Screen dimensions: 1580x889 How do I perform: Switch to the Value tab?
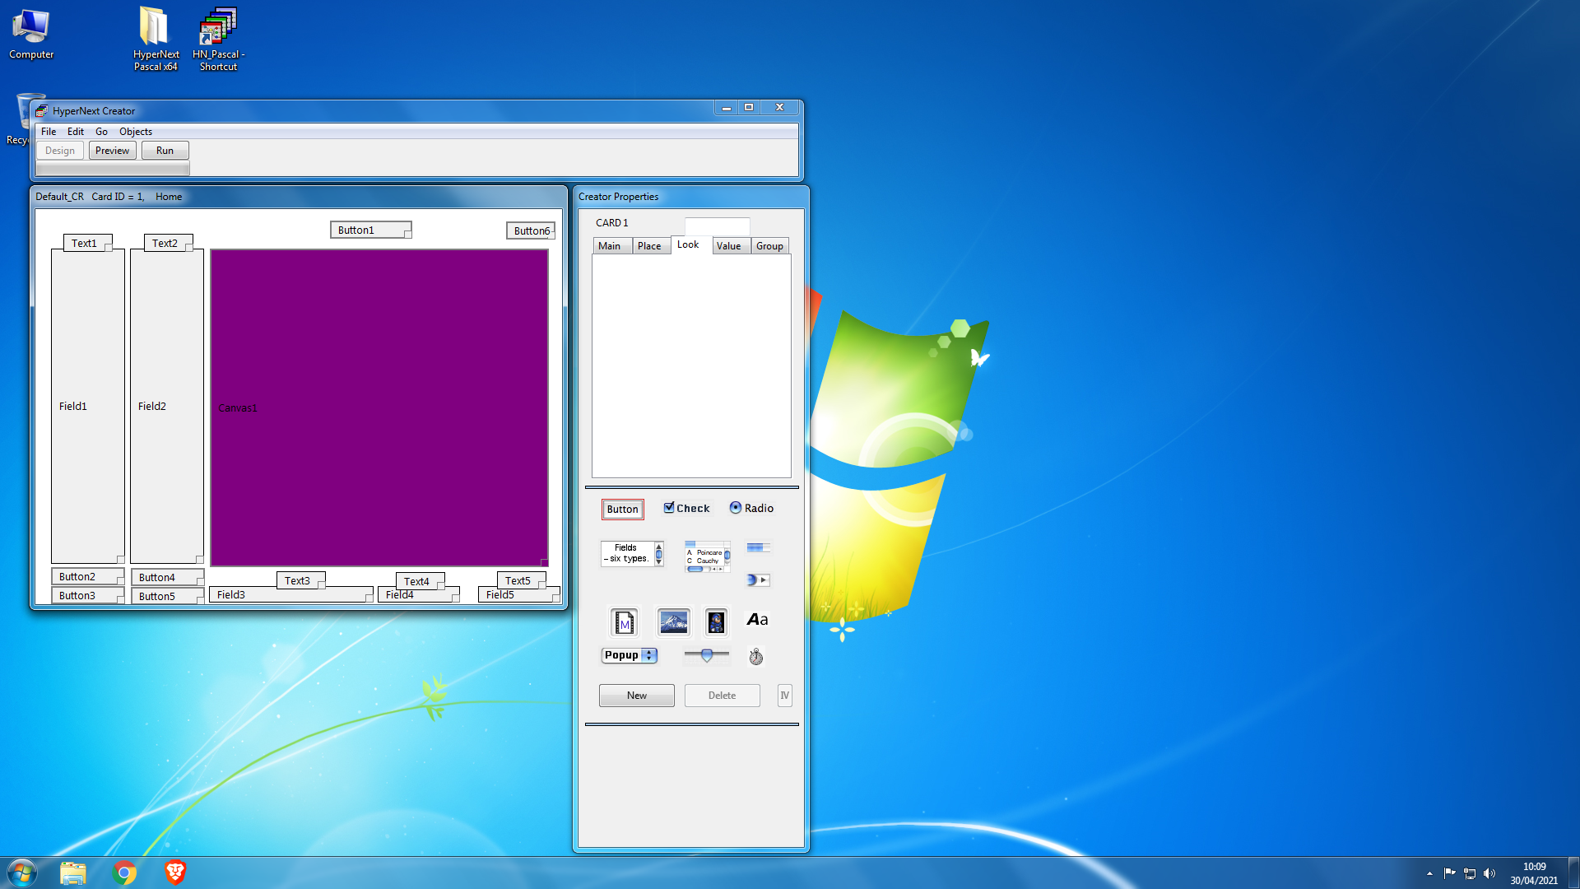pyautogui.click(x=728, y=246)
